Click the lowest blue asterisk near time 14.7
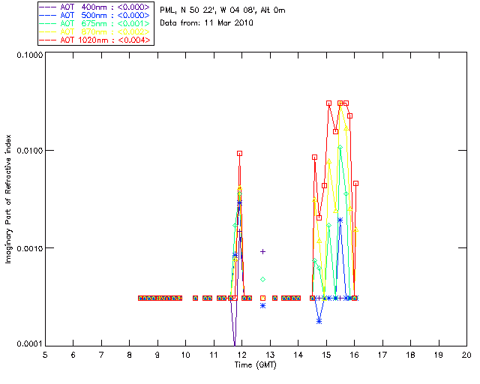This screenshot has height=384, width=480. (x=319, y=321)
